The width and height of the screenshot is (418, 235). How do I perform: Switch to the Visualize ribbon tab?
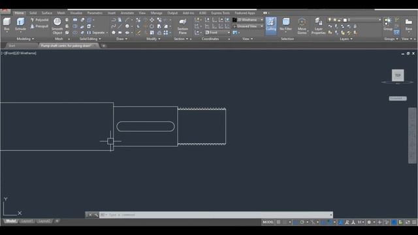click(x=76, y=13)
